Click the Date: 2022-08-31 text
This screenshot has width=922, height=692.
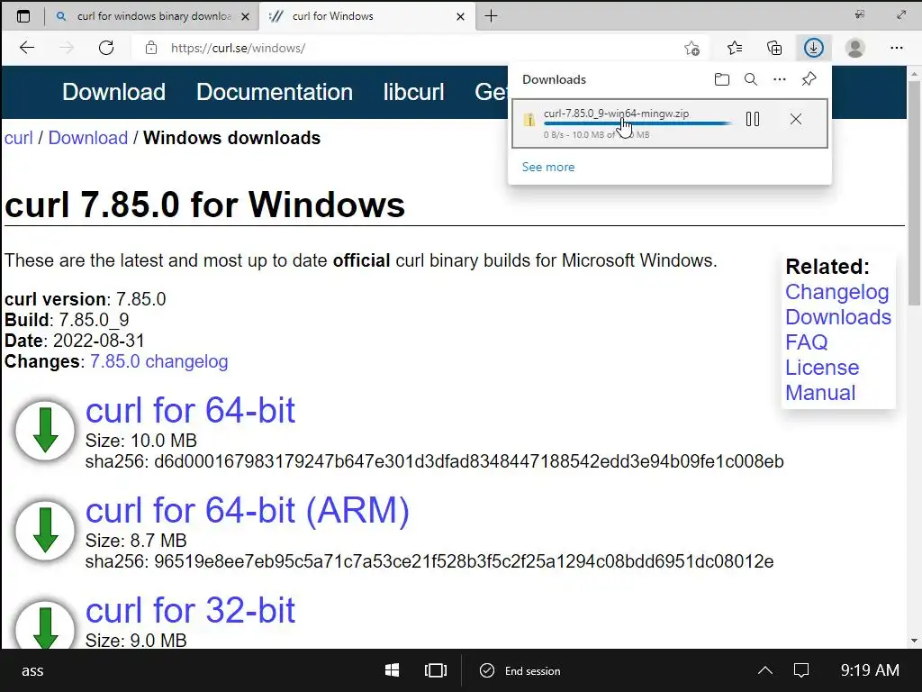tap(74, 341)
